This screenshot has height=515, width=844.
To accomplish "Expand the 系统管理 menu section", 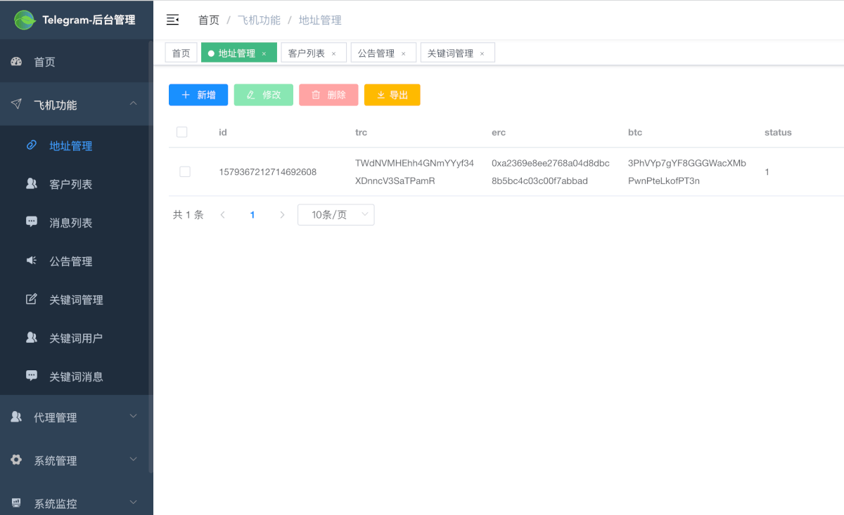I will (133, 459).
